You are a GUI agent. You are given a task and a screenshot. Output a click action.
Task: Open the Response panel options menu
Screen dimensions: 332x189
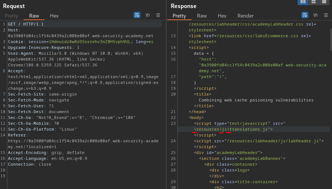click(326, 15)
